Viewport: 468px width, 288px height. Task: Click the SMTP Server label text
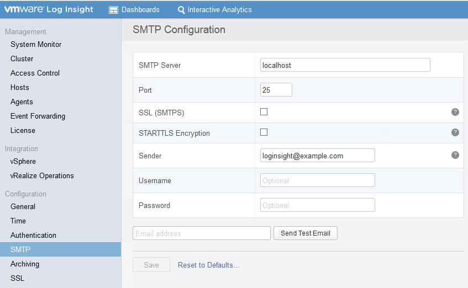coord(160,65)
